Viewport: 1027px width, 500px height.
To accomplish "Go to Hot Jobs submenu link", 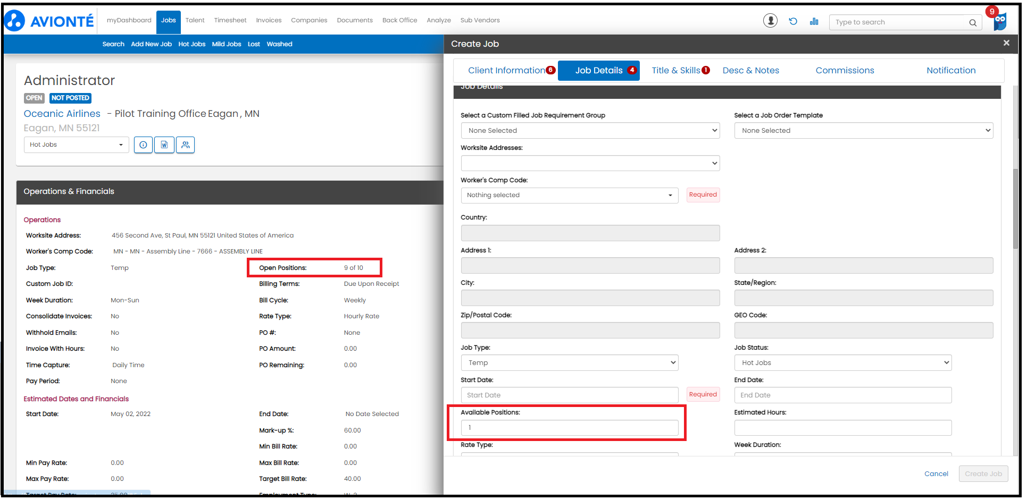I will (192, 44).
